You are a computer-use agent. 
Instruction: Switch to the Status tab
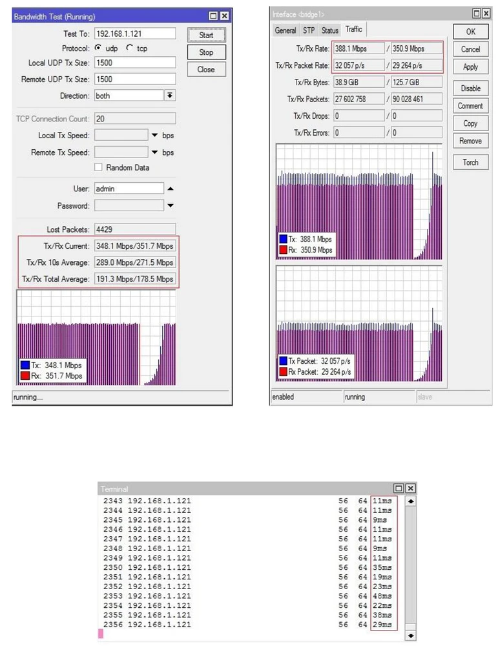[330, 30]
